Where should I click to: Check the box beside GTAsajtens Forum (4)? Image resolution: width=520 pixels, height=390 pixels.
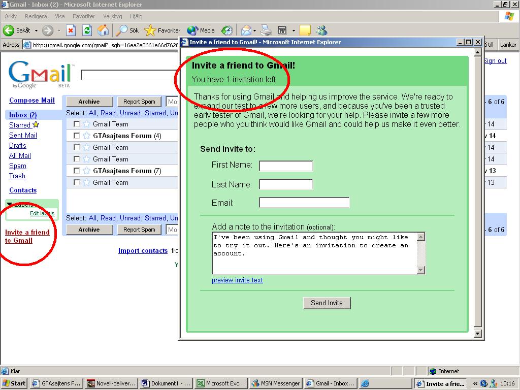coord(77,136)
